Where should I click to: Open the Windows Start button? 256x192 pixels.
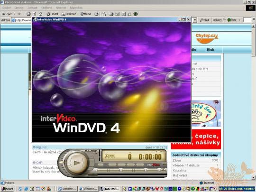[x=7, y=189]
